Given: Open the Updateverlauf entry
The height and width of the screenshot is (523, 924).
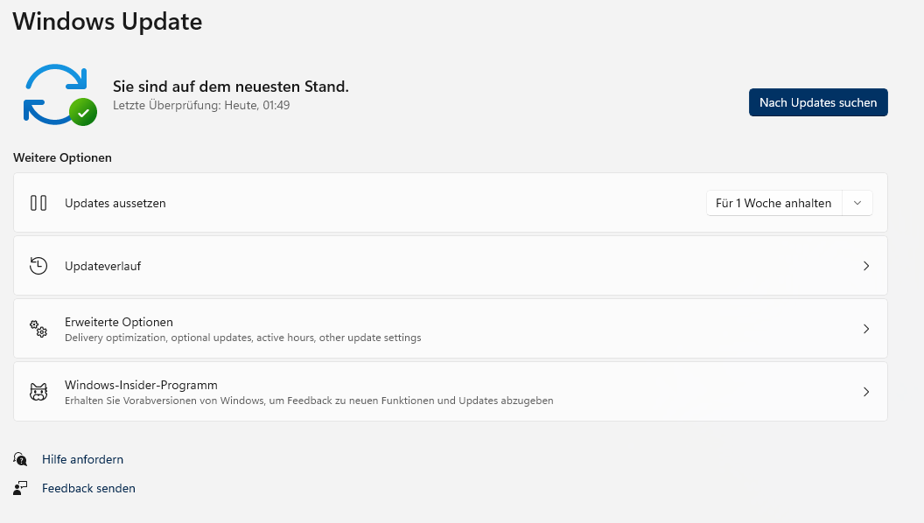Looking at the screenshot, I should (x=102, y=266).
